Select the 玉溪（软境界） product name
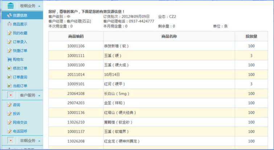 tap(116, 131)
